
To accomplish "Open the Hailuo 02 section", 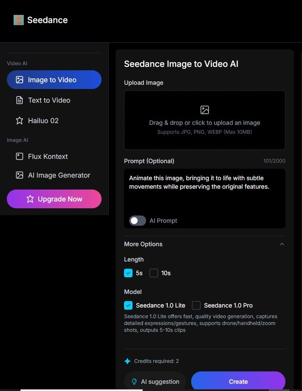I will click(x=54, y=121).
